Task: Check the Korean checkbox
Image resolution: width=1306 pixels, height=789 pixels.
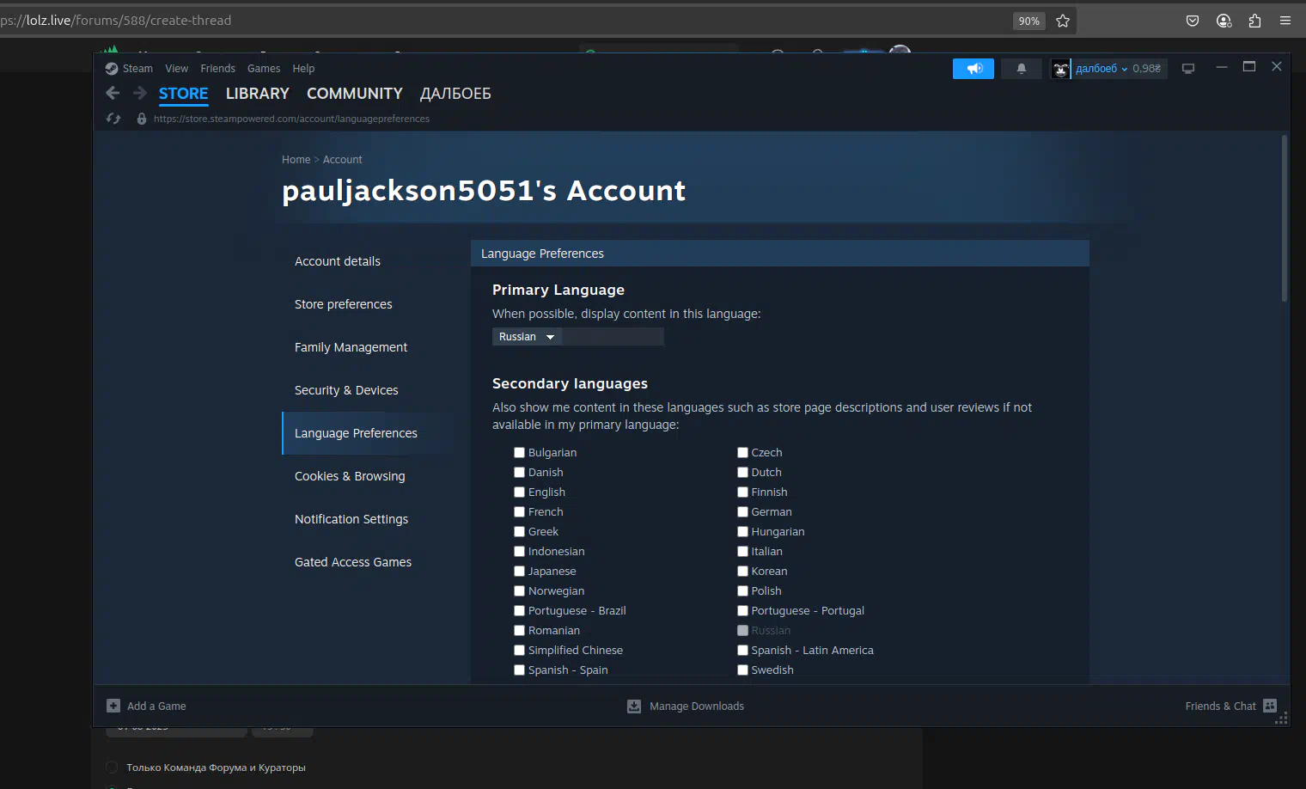Action: [x=742, y=571]
